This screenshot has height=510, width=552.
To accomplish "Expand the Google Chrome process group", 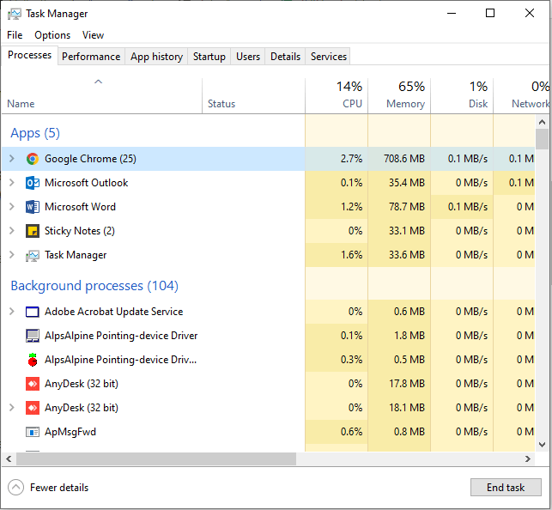I will (x=12, y=158).
